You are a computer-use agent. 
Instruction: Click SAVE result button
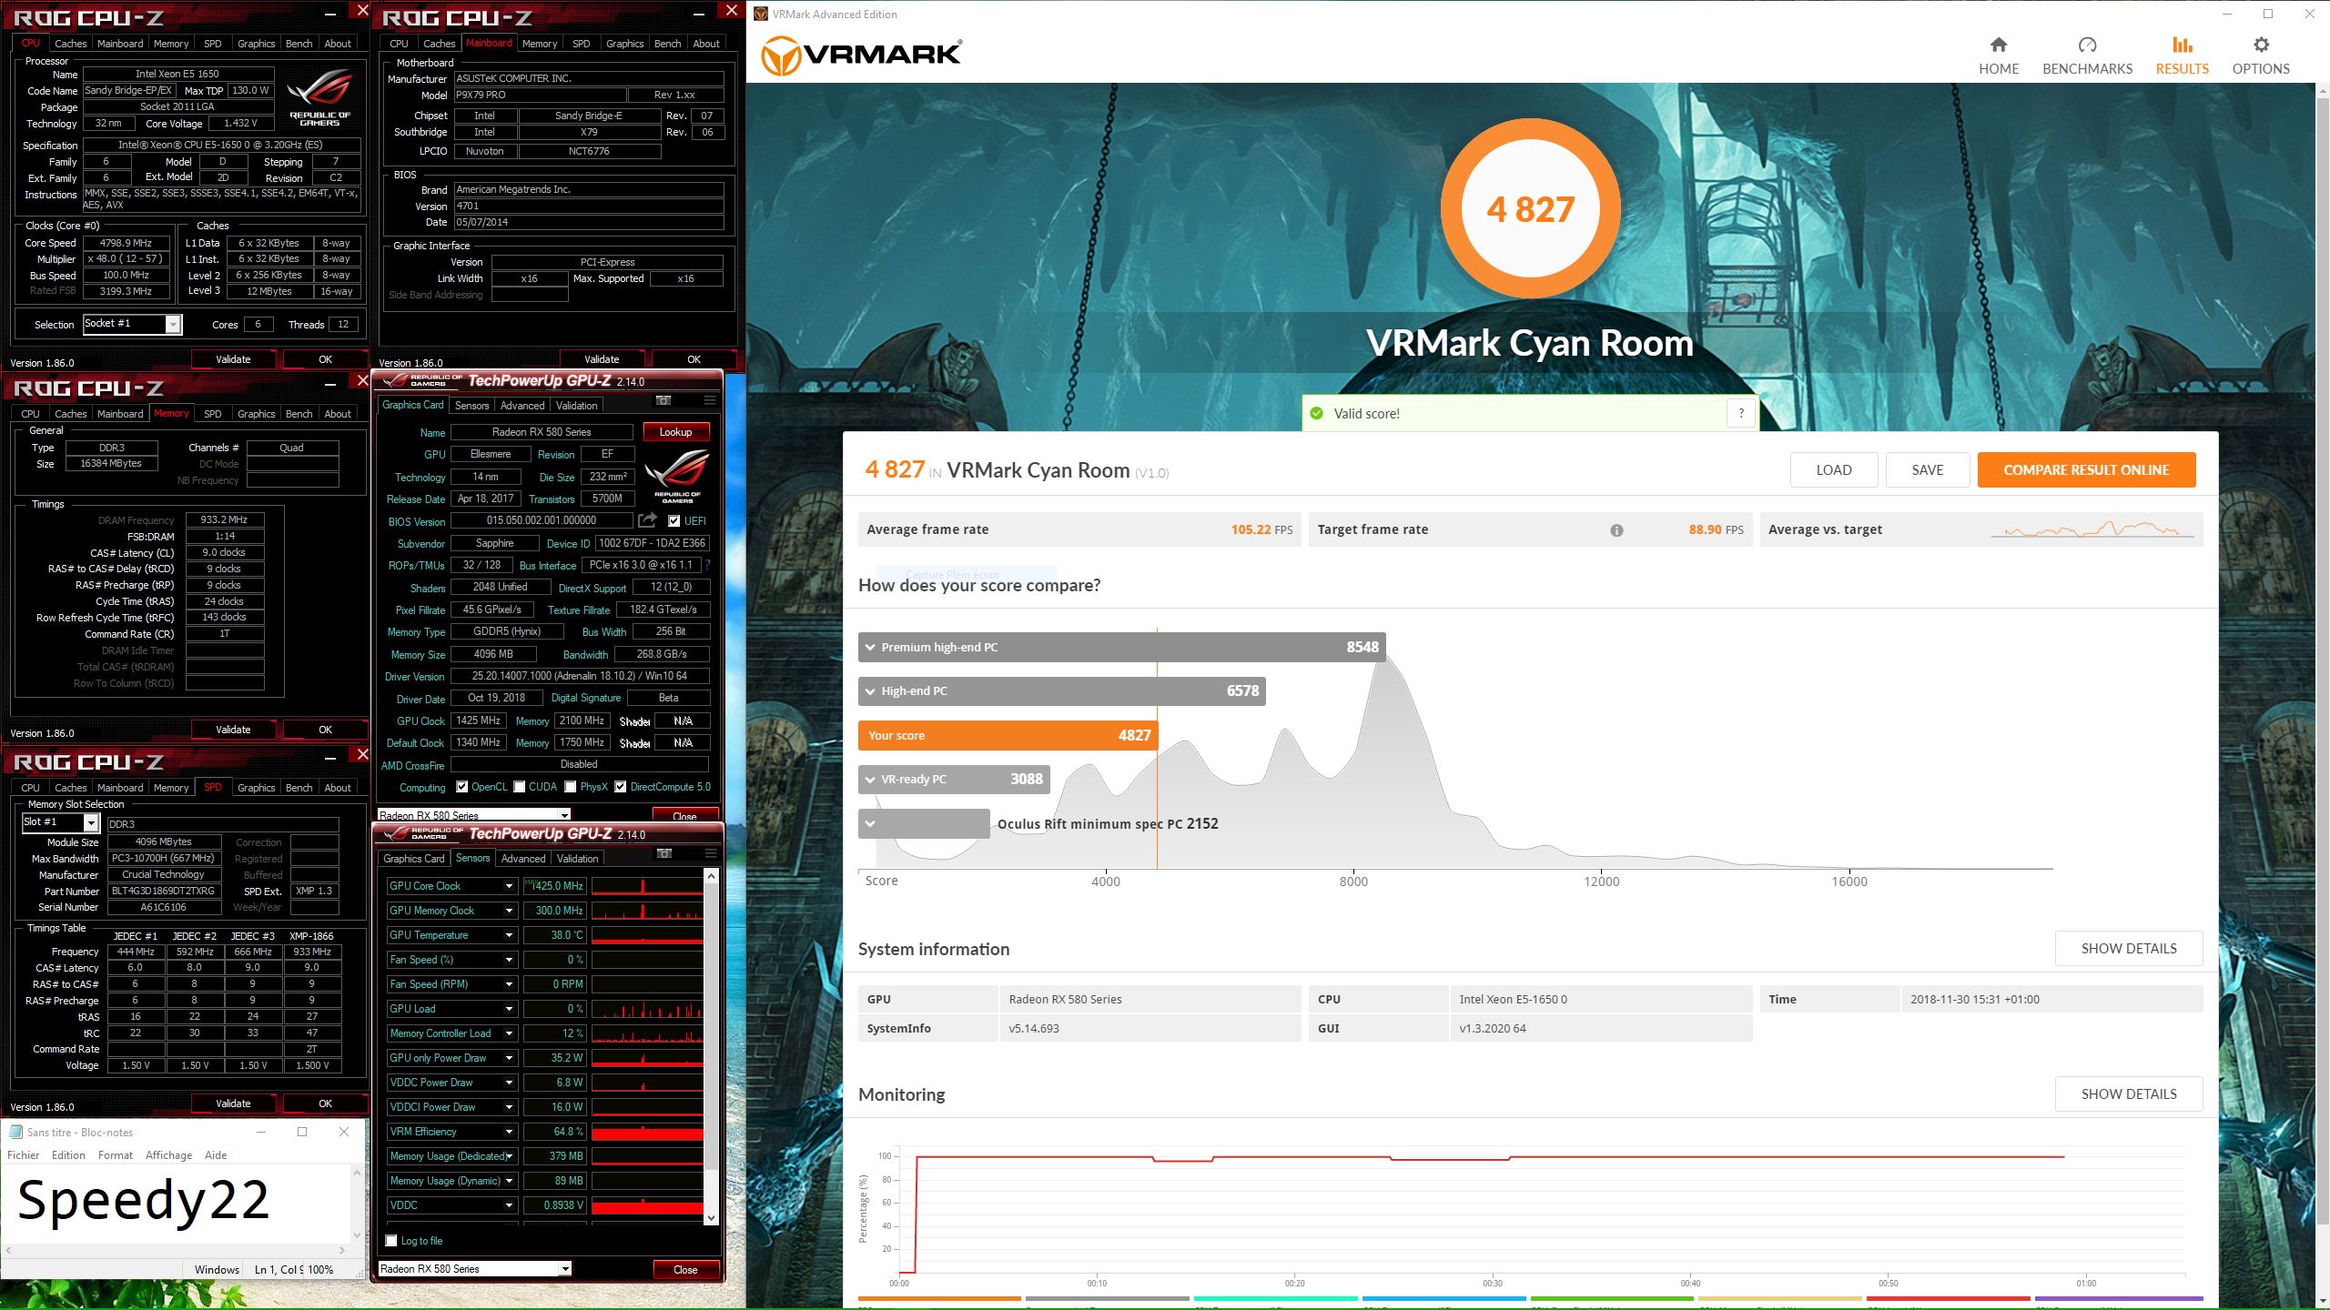pyautogui.click(x=1928, y=470)
